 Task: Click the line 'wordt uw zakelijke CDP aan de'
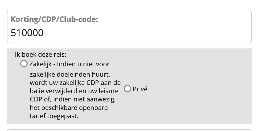[x=75, y=82]
